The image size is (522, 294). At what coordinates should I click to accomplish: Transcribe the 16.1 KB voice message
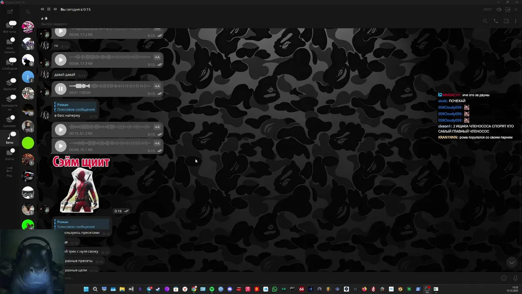157,143
